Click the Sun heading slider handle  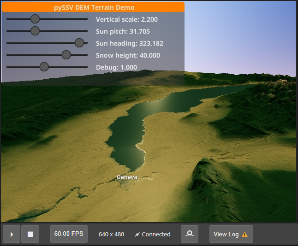pyautogui.click(x=79, y=43)
